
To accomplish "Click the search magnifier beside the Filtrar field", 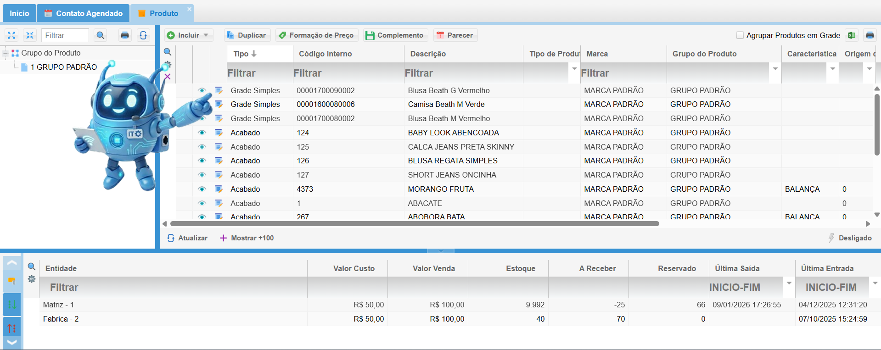I will (x=101, y=35).
